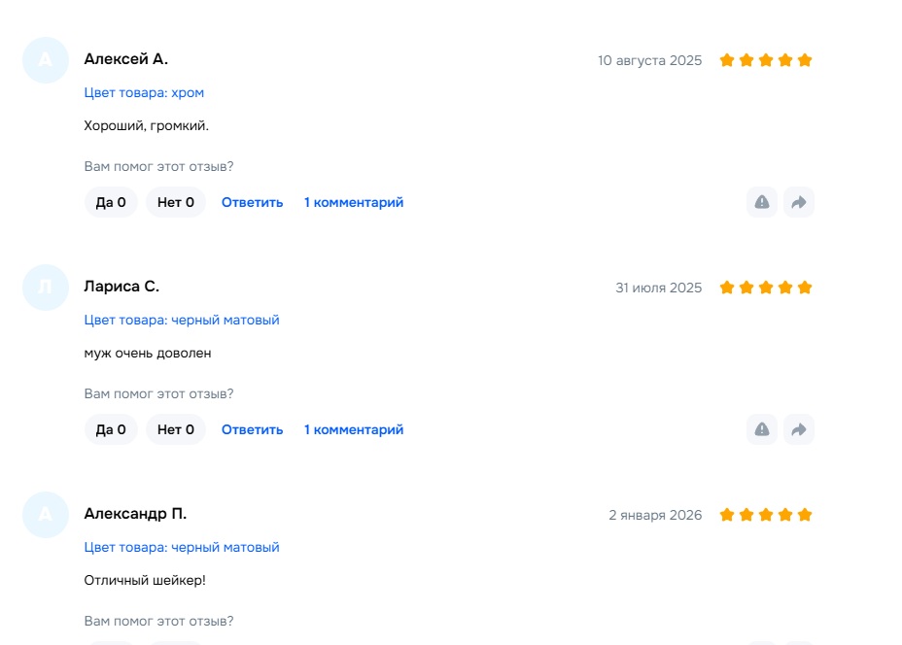Expand '1 комментарий' under Лариса's review
Image resolution: width=902 pixels, height=645 pixels.
click(x=354, y=429)
